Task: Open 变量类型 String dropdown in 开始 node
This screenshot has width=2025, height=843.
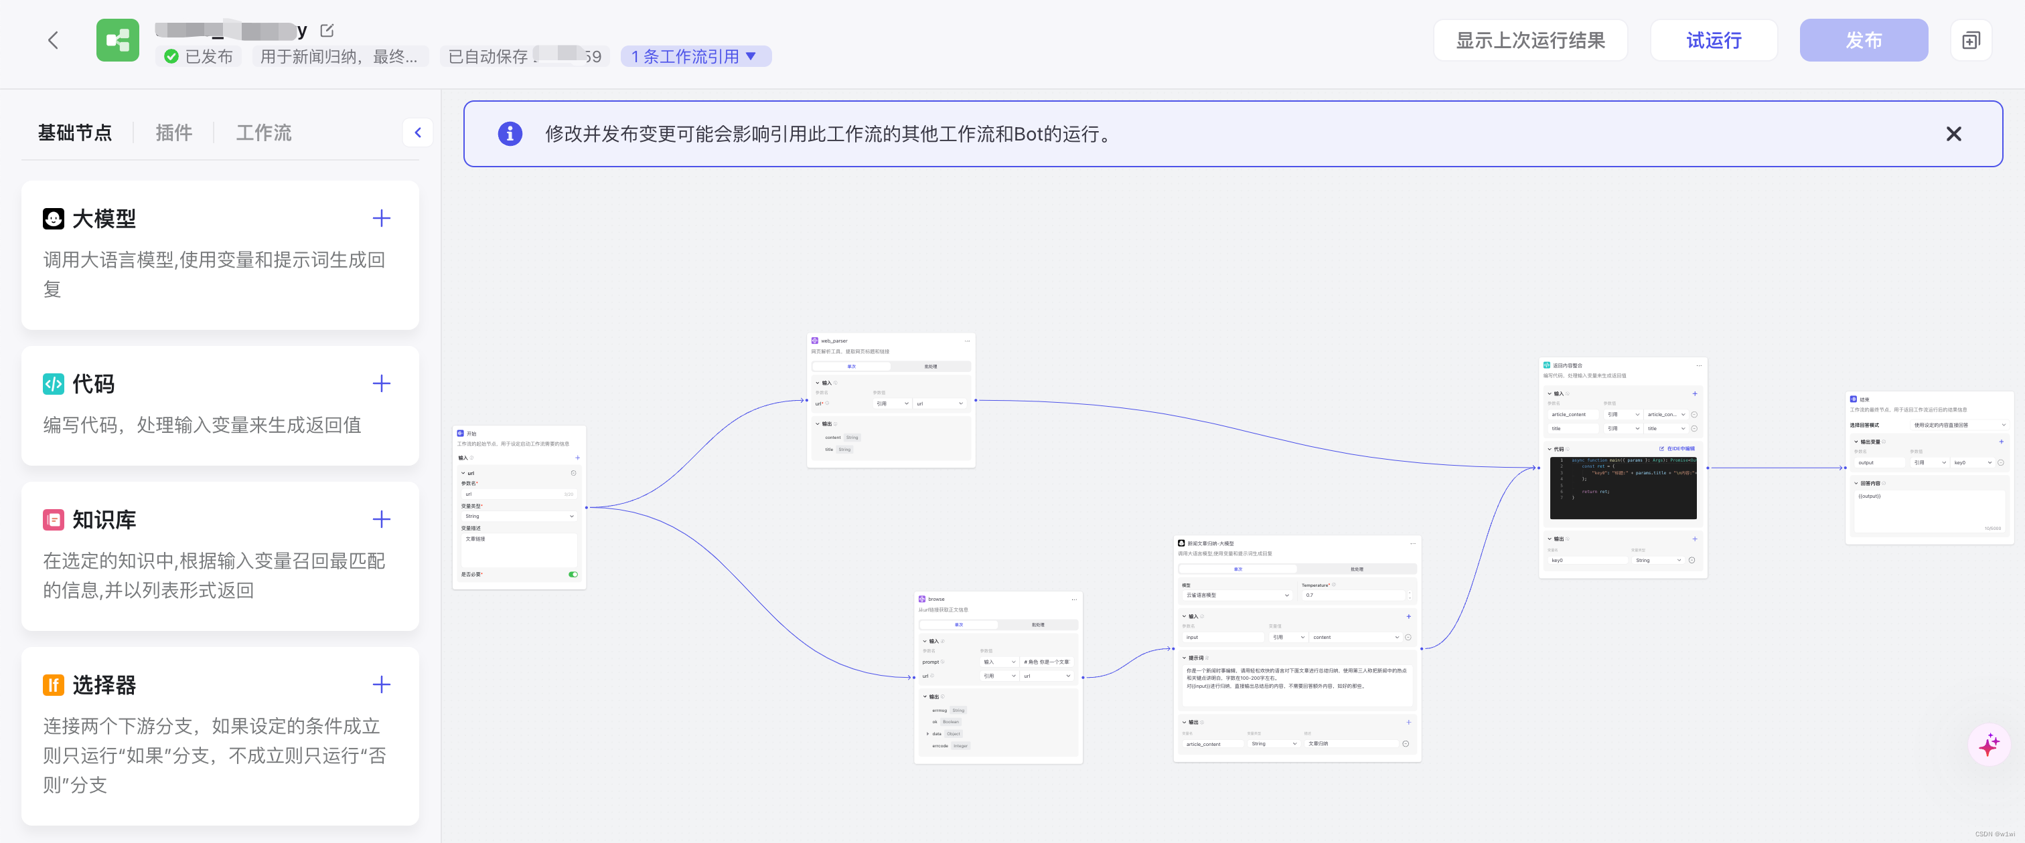Action: (520, 517)
